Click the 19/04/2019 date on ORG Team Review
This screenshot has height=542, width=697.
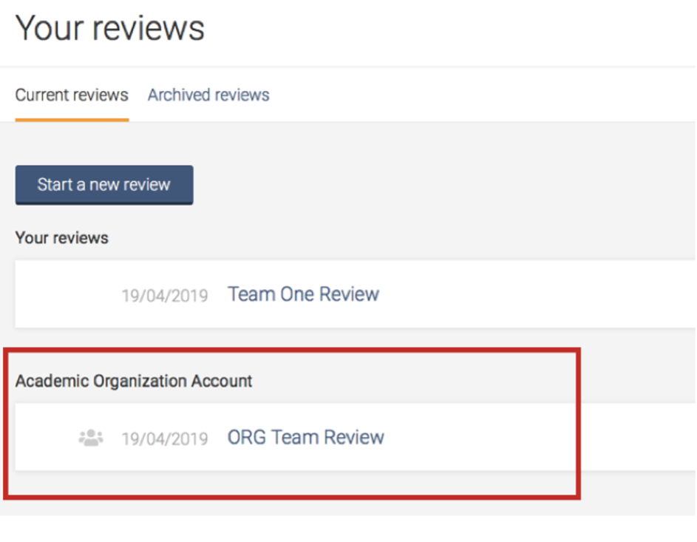tap(165, 438)
